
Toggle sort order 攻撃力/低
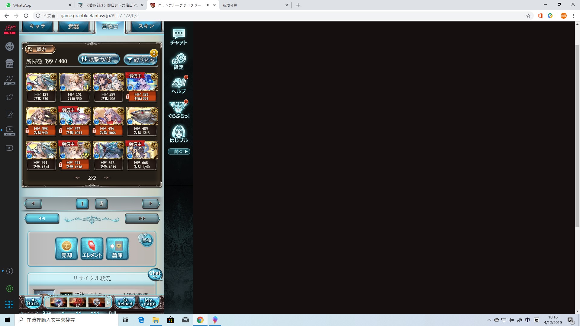pyautogui.click(x=98, y=59)
